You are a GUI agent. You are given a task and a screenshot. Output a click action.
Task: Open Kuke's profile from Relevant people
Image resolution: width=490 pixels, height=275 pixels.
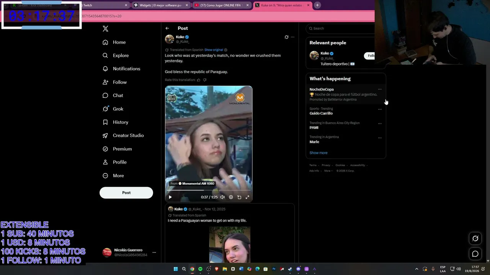325,53
